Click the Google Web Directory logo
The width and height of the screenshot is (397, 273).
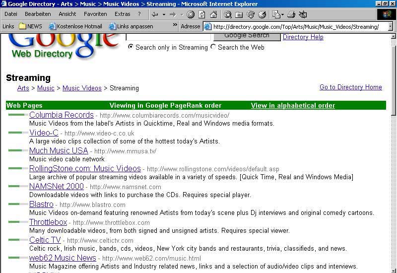coord(64,46)
